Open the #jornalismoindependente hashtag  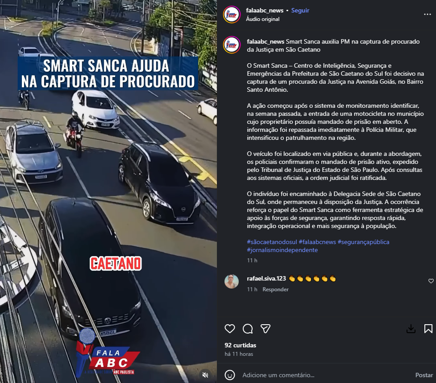tap(282, 250)
